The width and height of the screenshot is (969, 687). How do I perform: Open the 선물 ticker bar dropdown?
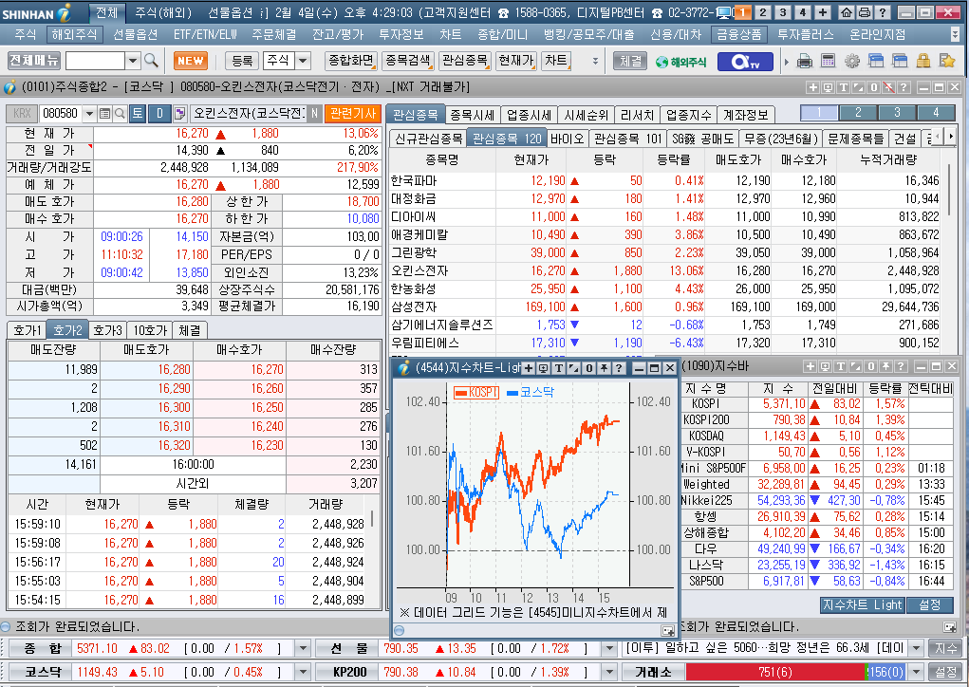pos(609,648)
